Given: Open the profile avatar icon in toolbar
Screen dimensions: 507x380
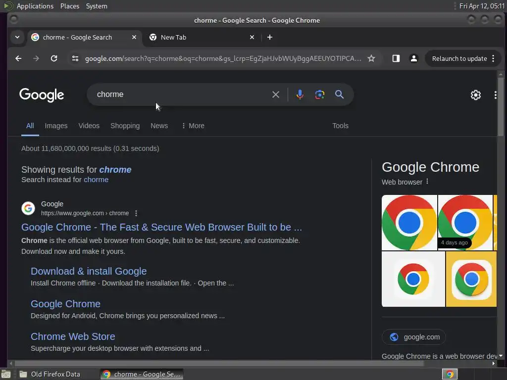Looking at the screenshot, I should click(x=413, y=58).
